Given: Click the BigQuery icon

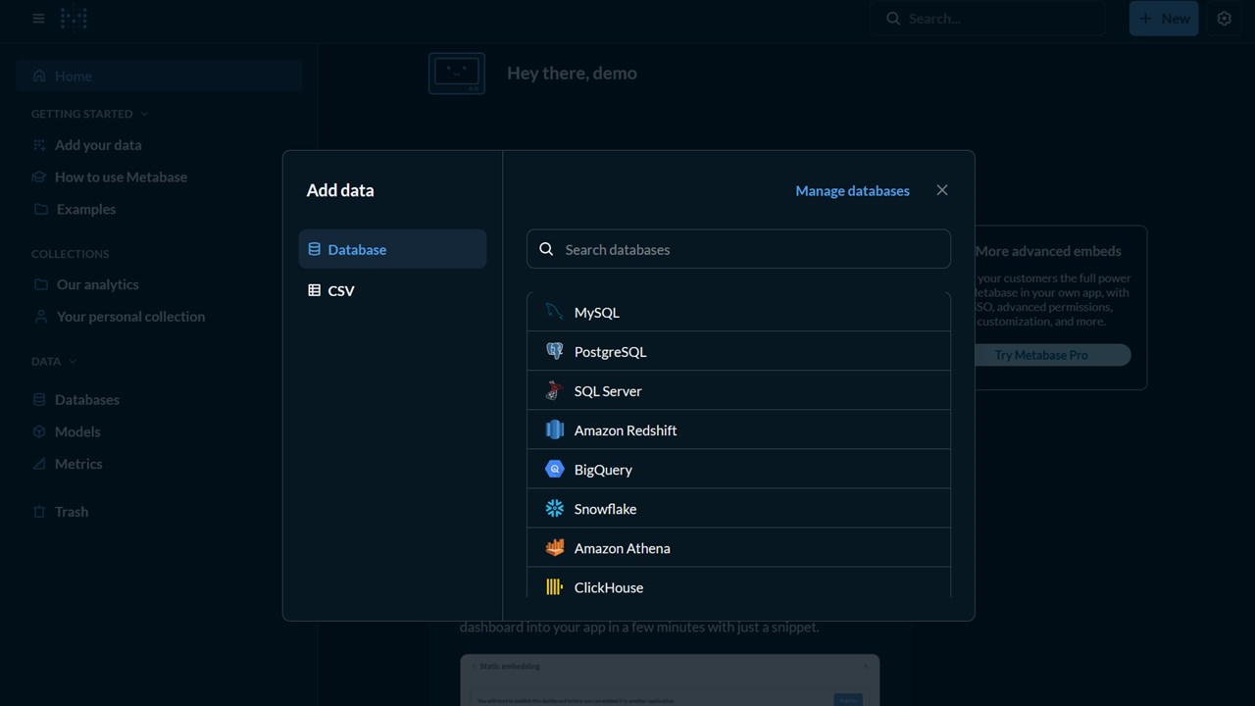Looking at the screenshot, I should click(x=555, y=469).
